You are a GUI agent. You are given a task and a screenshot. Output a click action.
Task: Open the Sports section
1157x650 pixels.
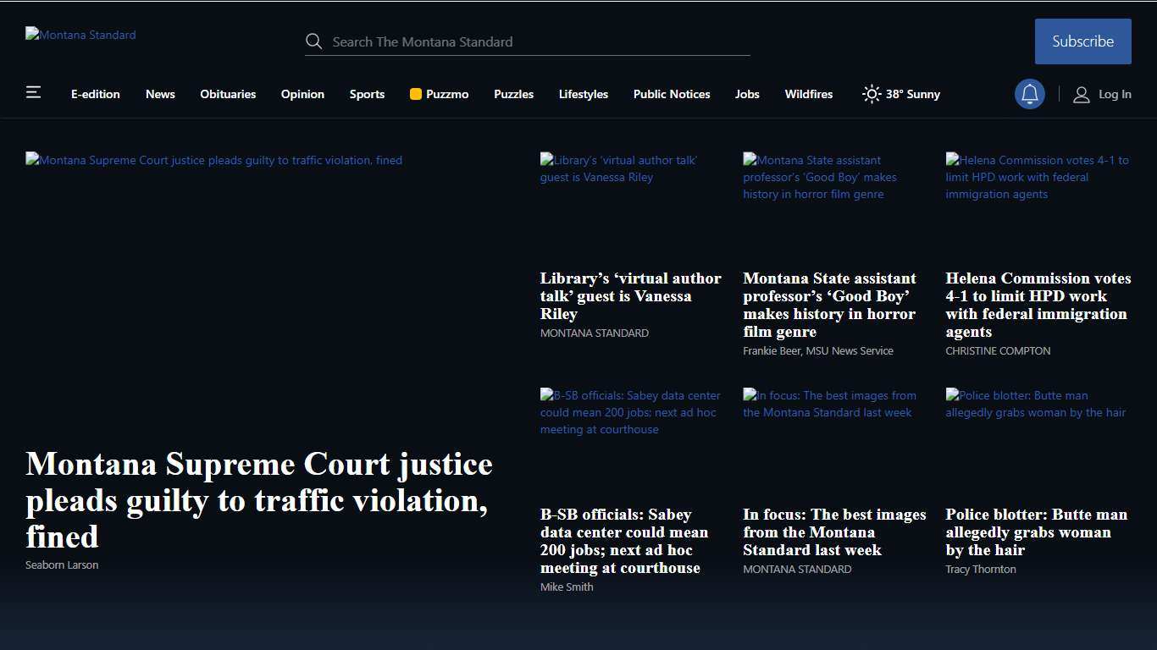pyautogui.click(x=367, y=95)
